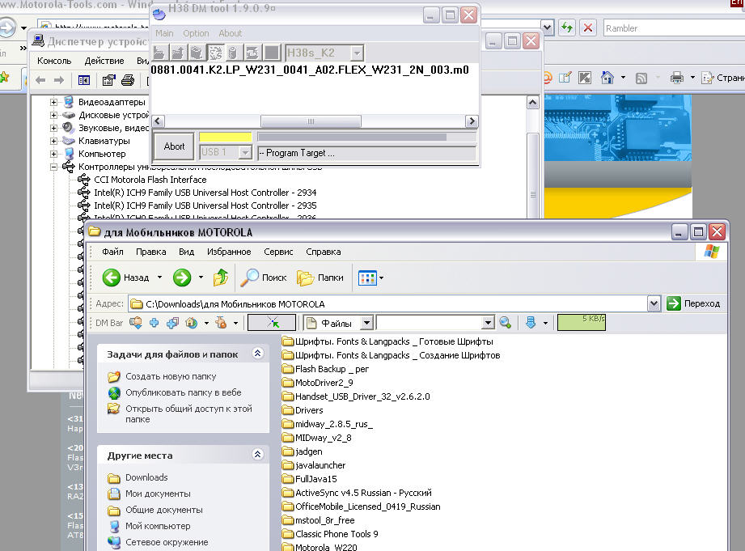Select CCI Motorola Flash Interface device
Screen dimensions: 745x551
click(150, 180)
